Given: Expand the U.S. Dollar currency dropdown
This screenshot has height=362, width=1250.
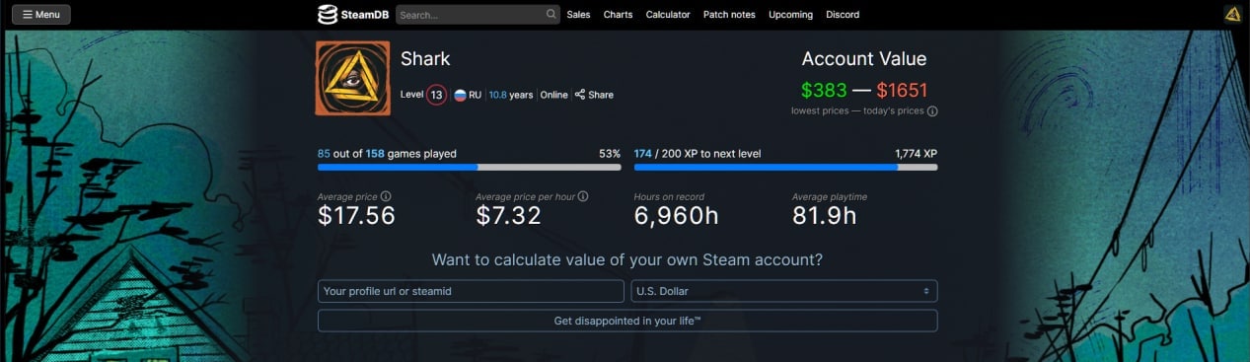Looking at the screenshot, I should pyautogui.click(x=783, y=291).
